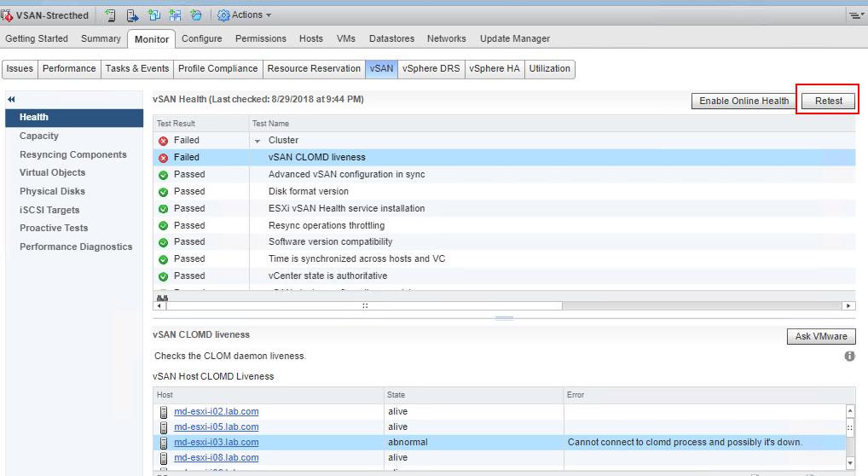Viewport: 868px width, 476px height.
Task: Click the Passed icon for ESXi vSAN Health service
Action: [164, 209]
